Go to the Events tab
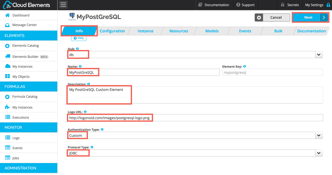This screenshot has width=332, height=175. (x=245, y=31)
